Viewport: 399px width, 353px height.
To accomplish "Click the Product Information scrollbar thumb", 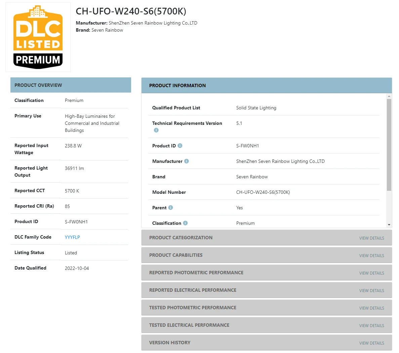I will point(389,145).
